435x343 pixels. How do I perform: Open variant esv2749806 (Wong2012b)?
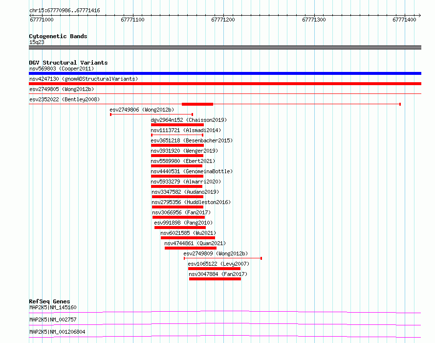pyautogui.click(x=142, y=110)
